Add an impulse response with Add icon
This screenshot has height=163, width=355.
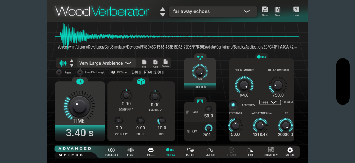(x=155, y=63)
